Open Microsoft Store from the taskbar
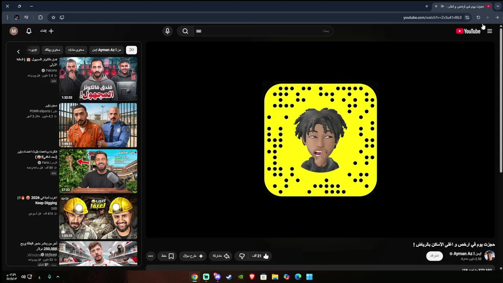 point(264,277)
